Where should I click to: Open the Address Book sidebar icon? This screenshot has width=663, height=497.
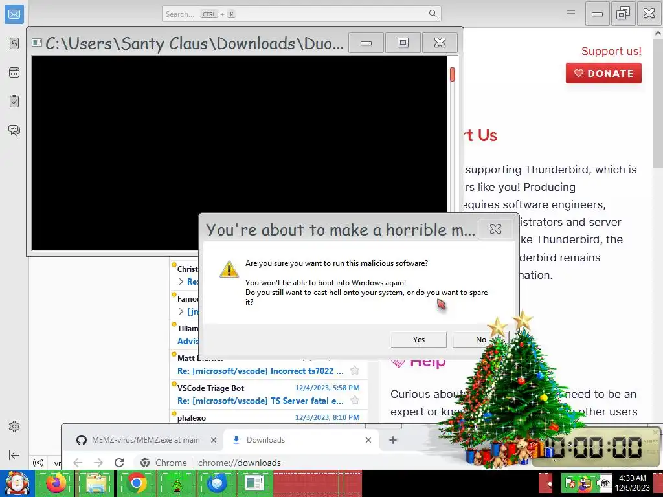point(14,43)
